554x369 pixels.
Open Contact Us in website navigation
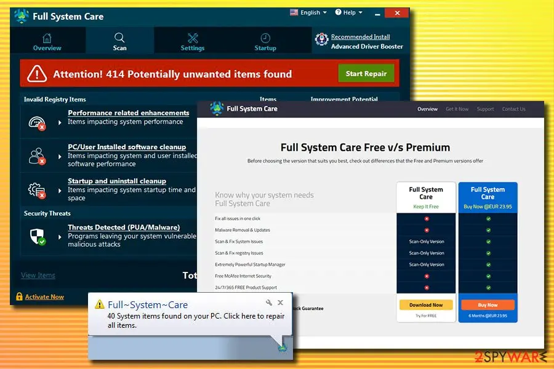513,109
